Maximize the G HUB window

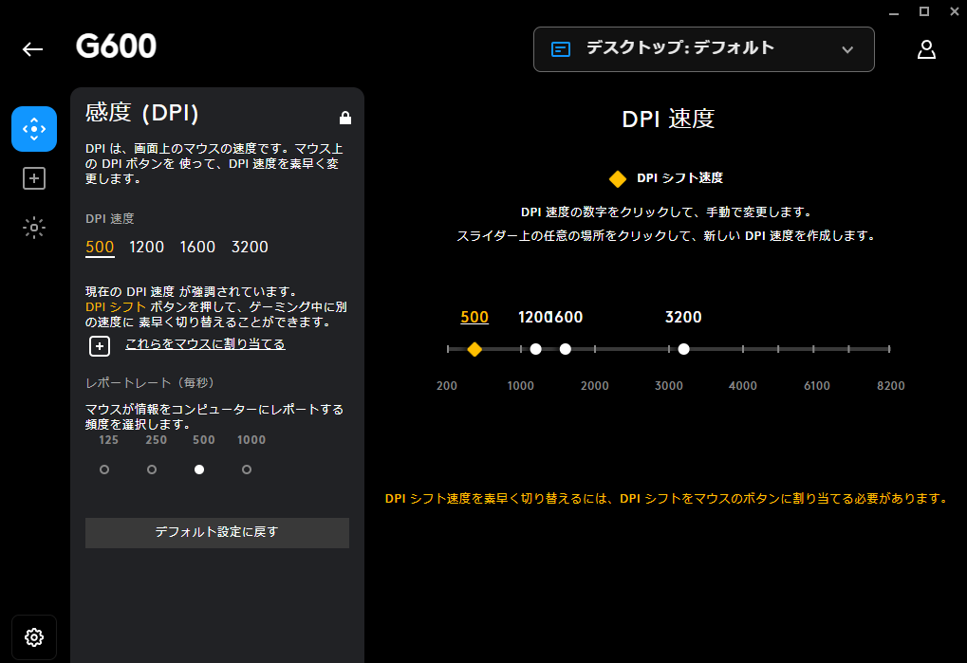tap(924, 11)
